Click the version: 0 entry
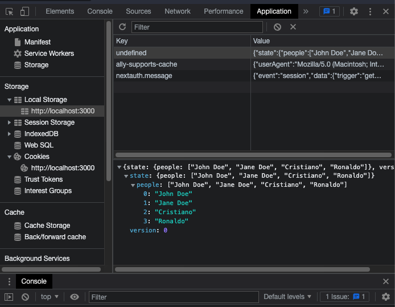 click(149, 230)
